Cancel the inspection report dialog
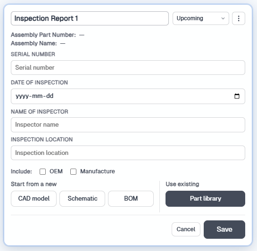This screenshot has height=251, width=257. point(186,229)
